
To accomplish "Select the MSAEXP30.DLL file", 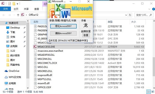I will pyautogui.click(x=46, y=55).
